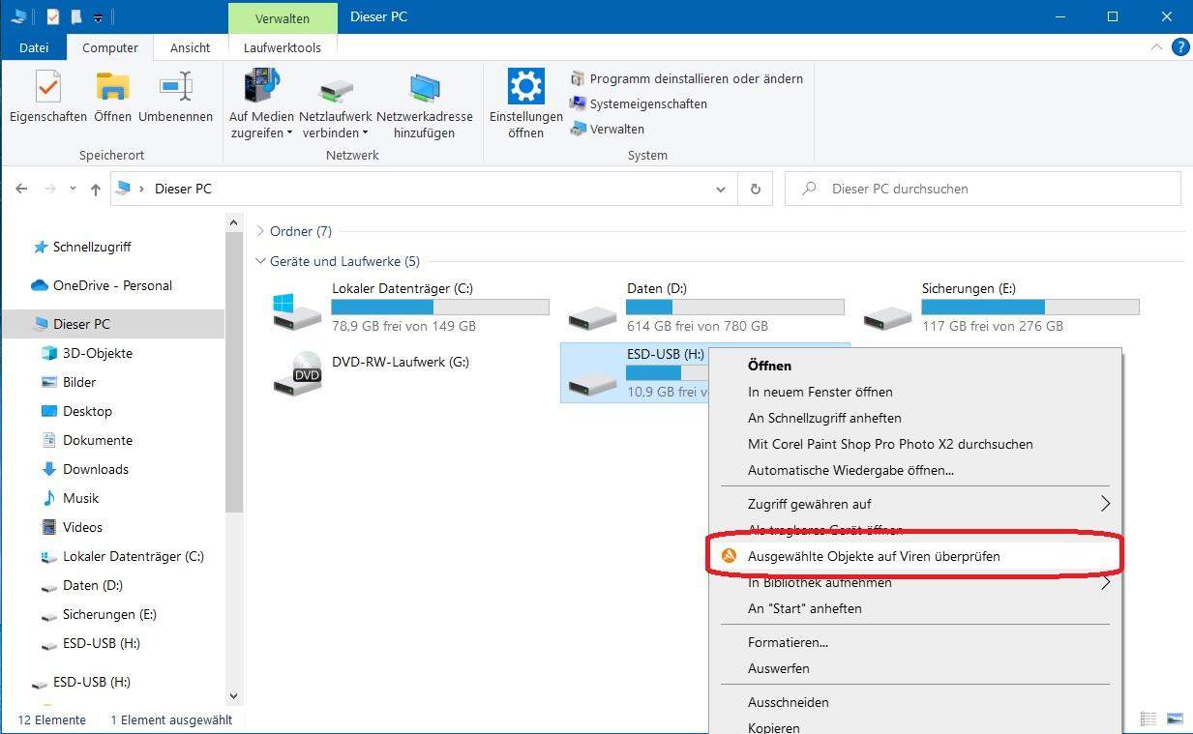Switch to the Ansicht ribbon tab
1193x734 pixels.
coord(191,47)
